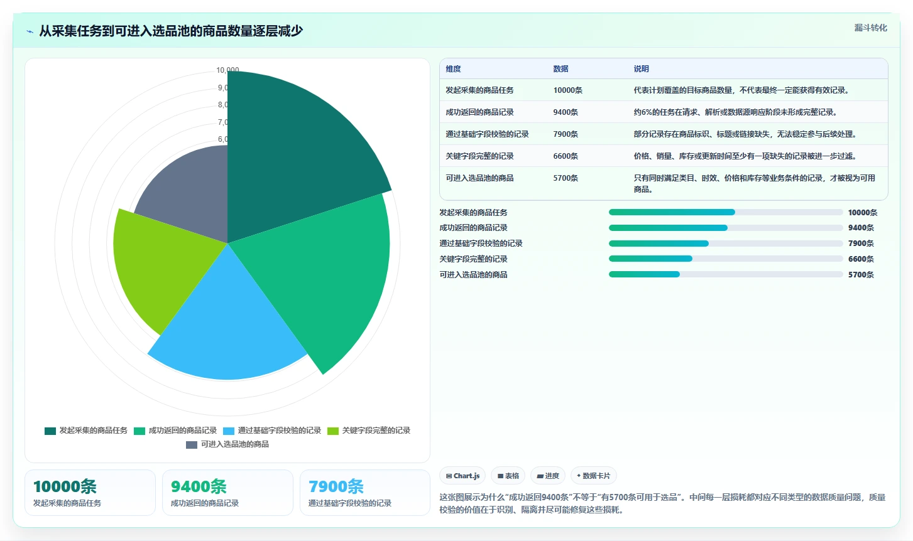Click the 5700条 progress bar
This screenshot has height=541, width=913.
coord(726,274)
